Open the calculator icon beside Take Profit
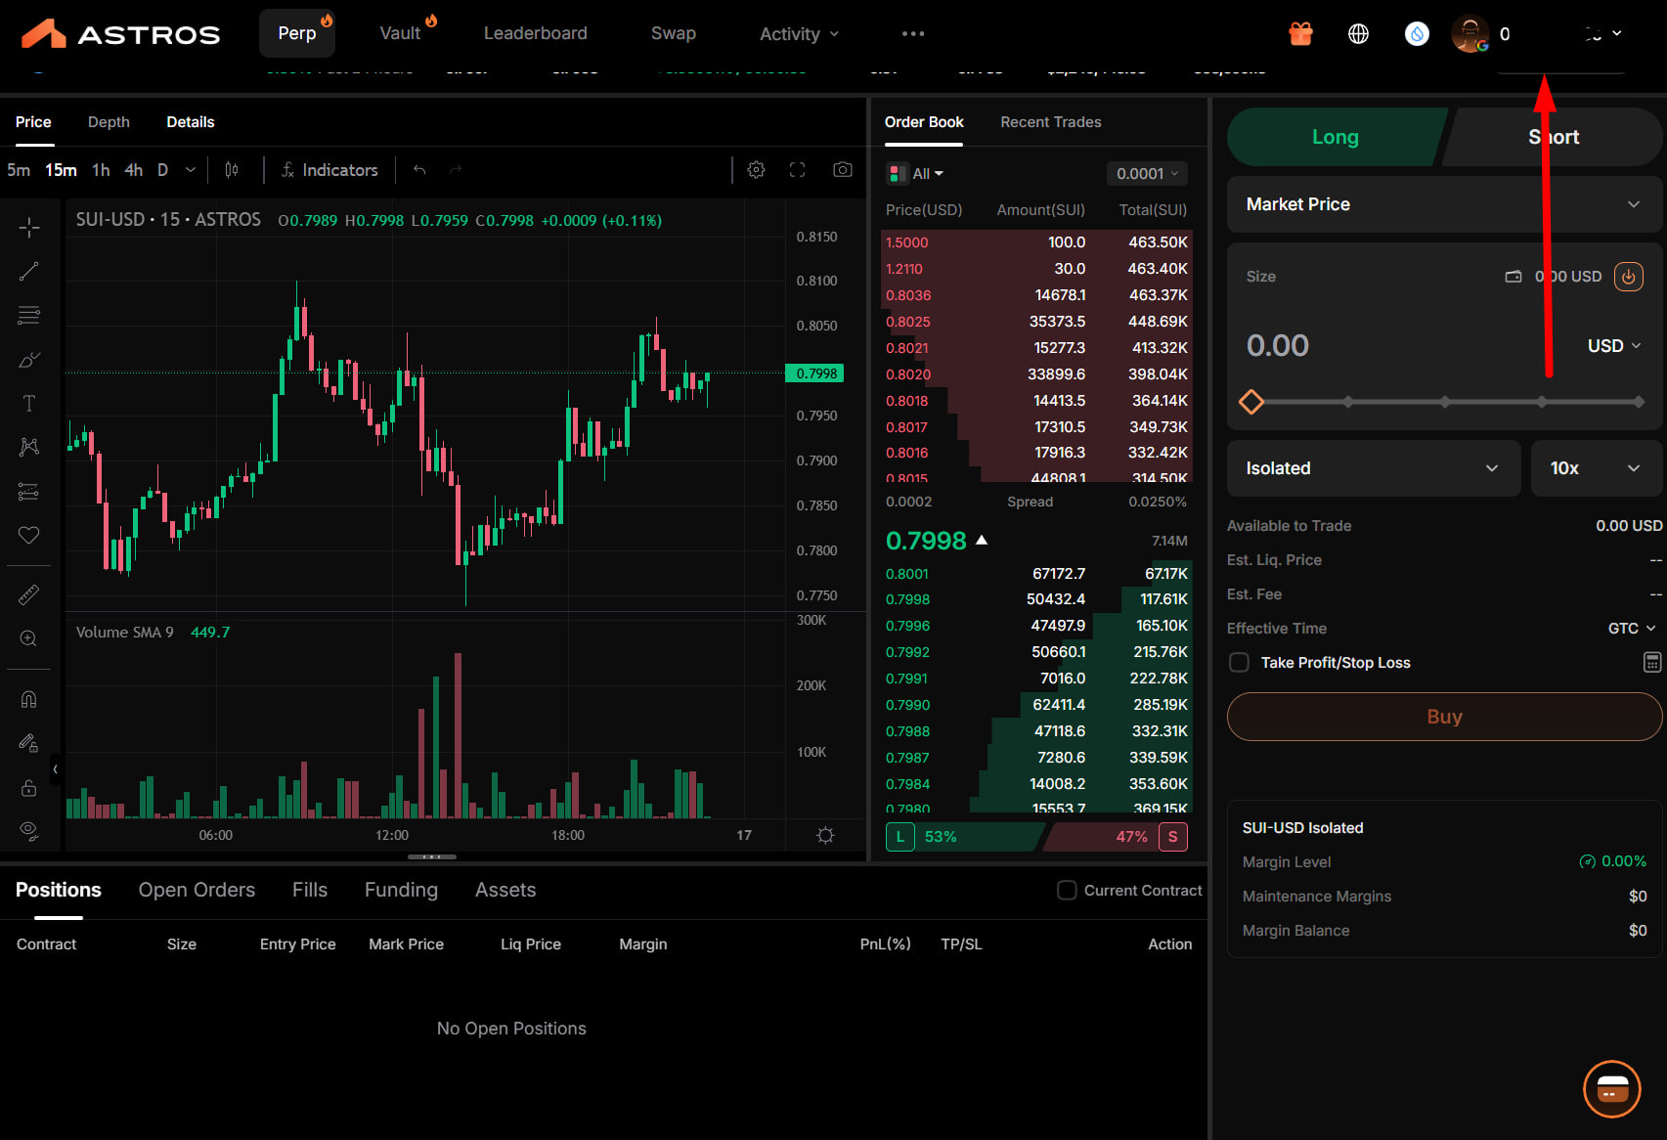Image resolution: width=1667 pixels, height=1140 pixels. click(x=1651, y=662)
